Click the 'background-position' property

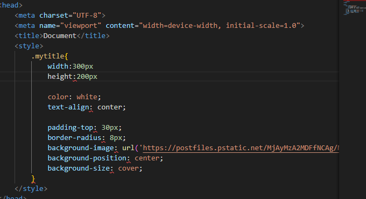click(x=87, y=158)
